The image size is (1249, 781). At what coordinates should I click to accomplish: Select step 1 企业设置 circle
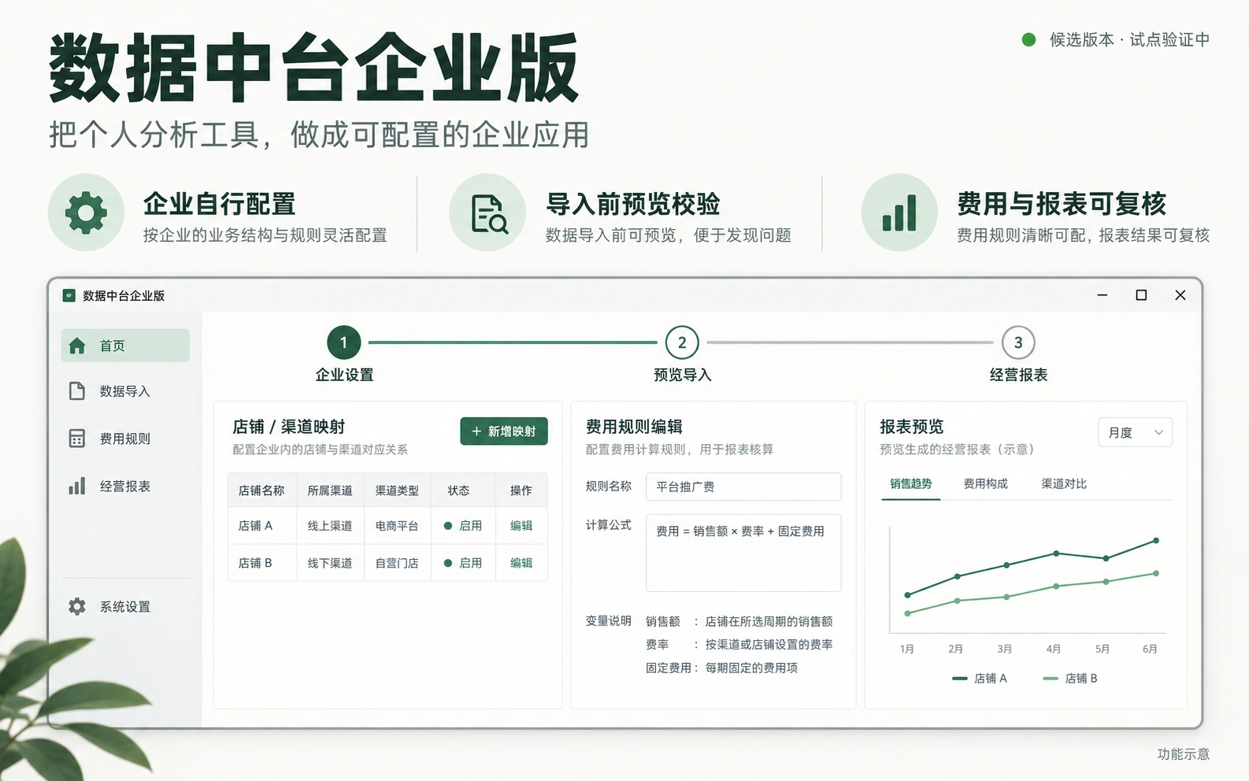click(344, 342)
